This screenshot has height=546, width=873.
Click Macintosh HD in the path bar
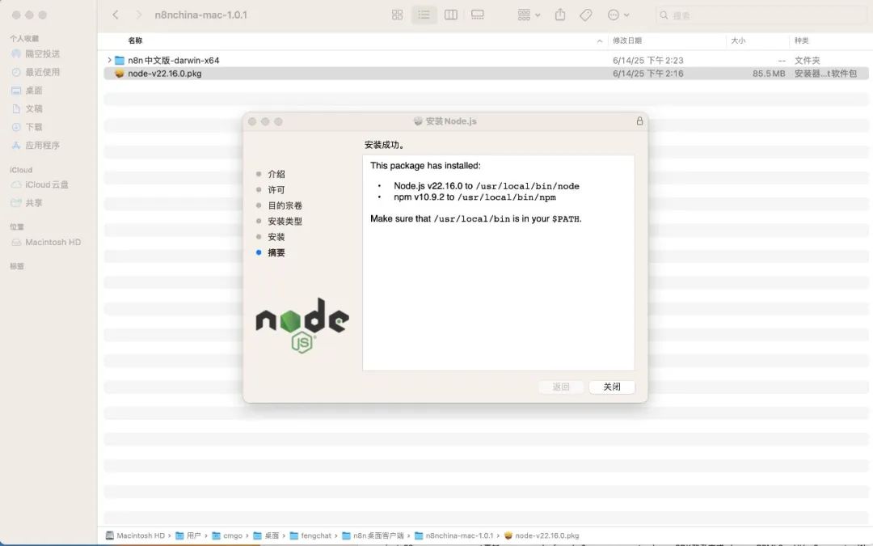[x=135, y=535]
